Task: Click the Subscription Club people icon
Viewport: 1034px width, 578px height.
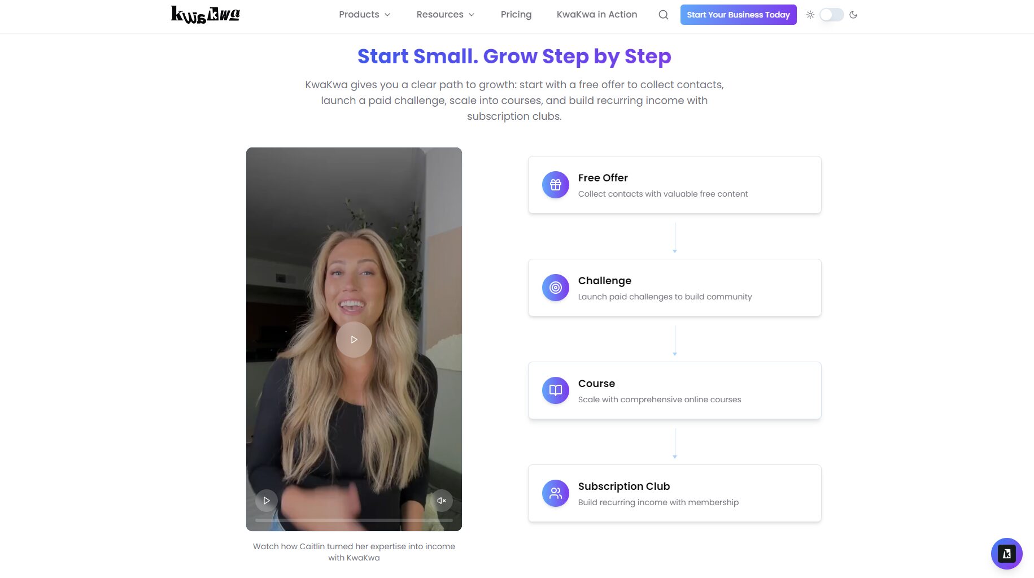Action: (556, 493)
